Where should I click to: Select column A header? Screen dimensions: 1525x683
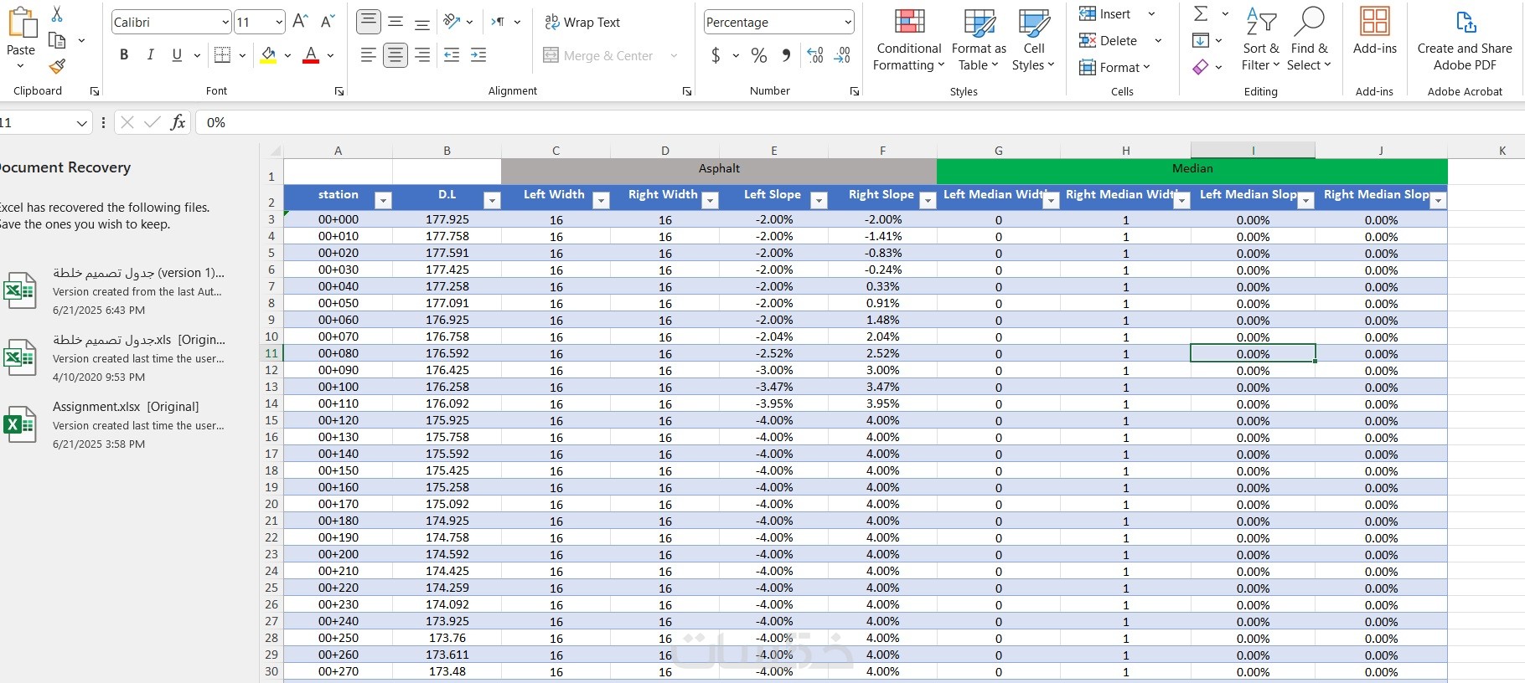(x=338, y=151)
